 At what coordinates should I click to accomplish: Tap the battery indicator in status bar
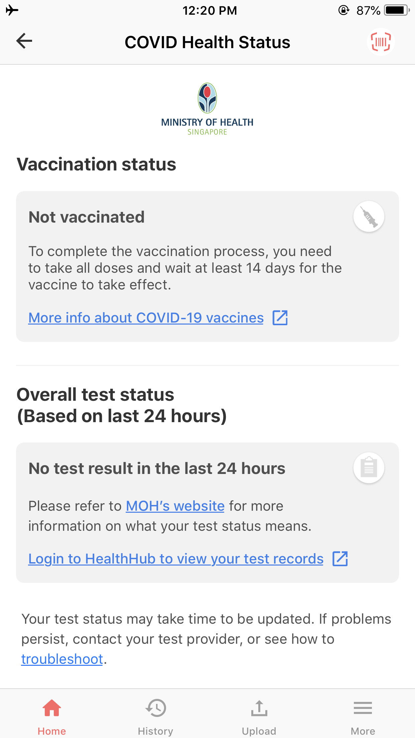(397, 10)
